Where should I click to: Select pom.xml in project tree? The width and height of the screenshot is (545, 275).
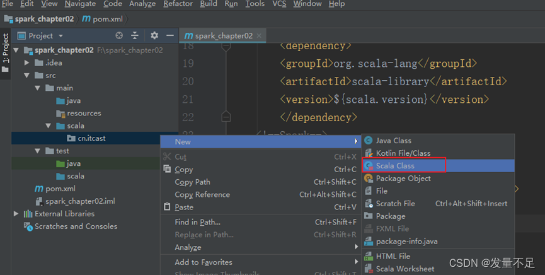[59, 189]
